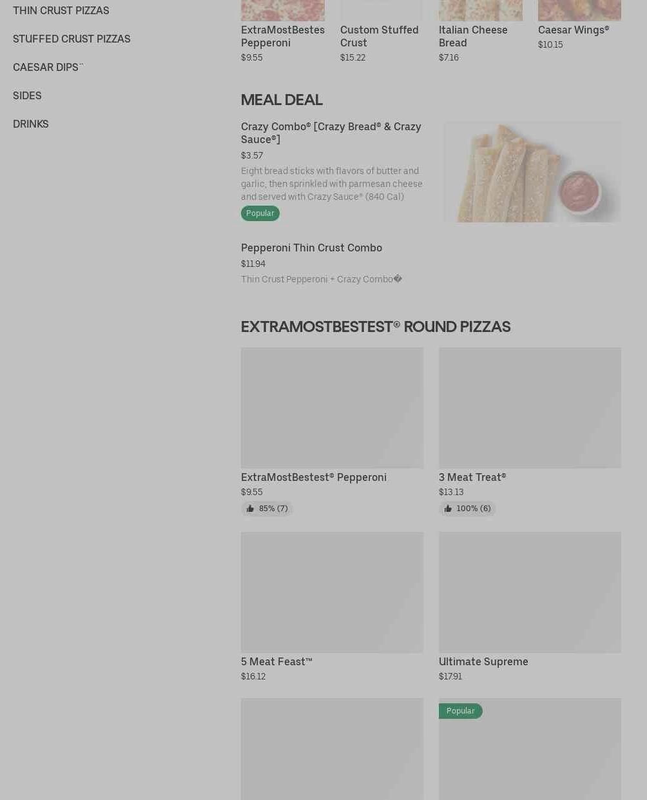The image size is (647, 800).
Task: Click the large image above ExtraMostBestest Pepperoni
Action: (332, 407)
